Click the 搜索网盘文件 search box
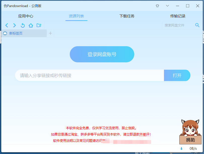 [x=178, y=25]
